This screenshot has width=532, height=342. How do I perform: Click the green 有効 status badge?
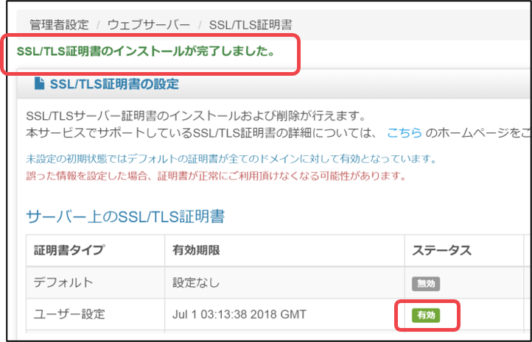coord(426,316)
